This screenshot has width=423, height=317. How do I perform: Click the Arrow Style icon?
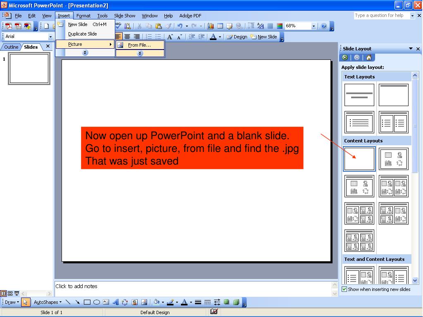[217, 302]
